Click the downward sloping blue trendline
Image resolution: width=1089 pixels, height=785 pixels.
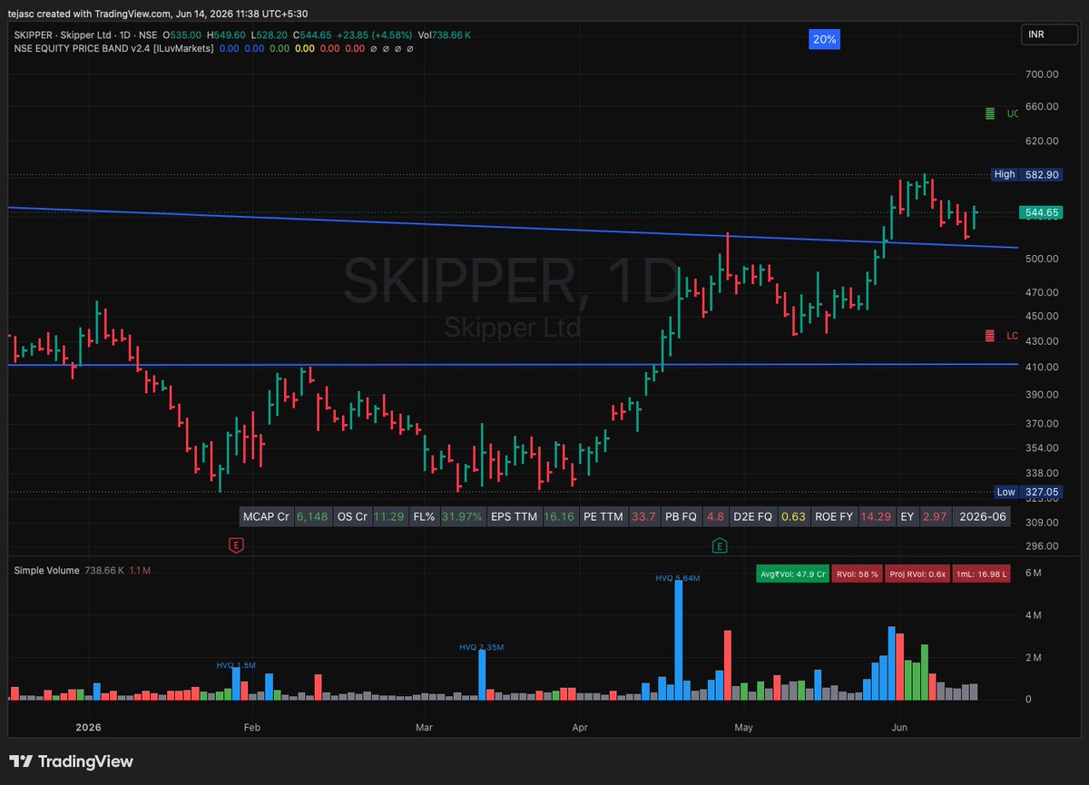point(513,227)
